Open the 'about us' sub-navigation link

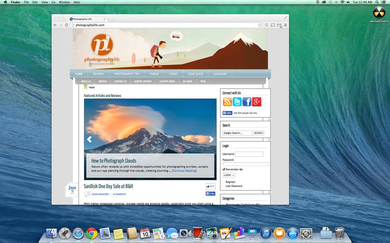[x=86, y=81]
